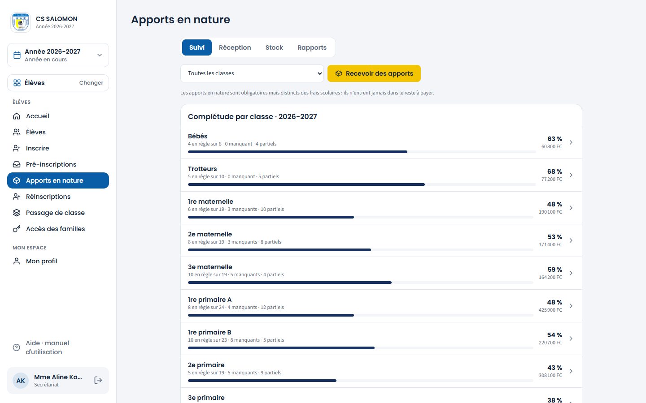Image resolution: width=646 pixels, height=403 pixels.
Task: Click the calendar icon beside Année 2026-2027
Action: click(17, 55)
